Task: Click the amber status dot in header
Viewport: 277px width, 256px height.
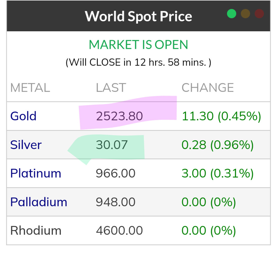Action: [x=245, y=14]
